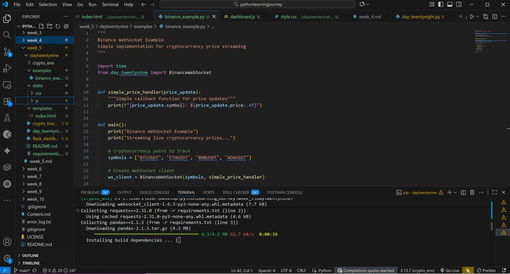Split the editor to the right
The height and width of the screenshot is (274, 510).
point(494,17)
